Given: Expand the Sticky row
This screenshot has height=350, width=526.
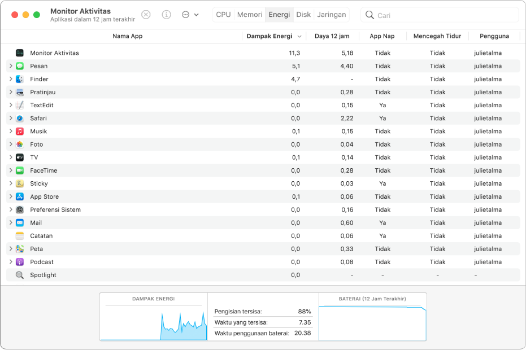Looking at the screenshot, I should (11, 183).
